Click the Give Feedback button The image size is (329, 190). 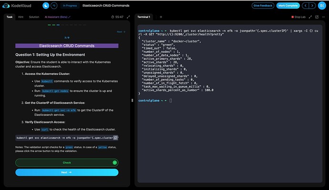coord(263,6)
